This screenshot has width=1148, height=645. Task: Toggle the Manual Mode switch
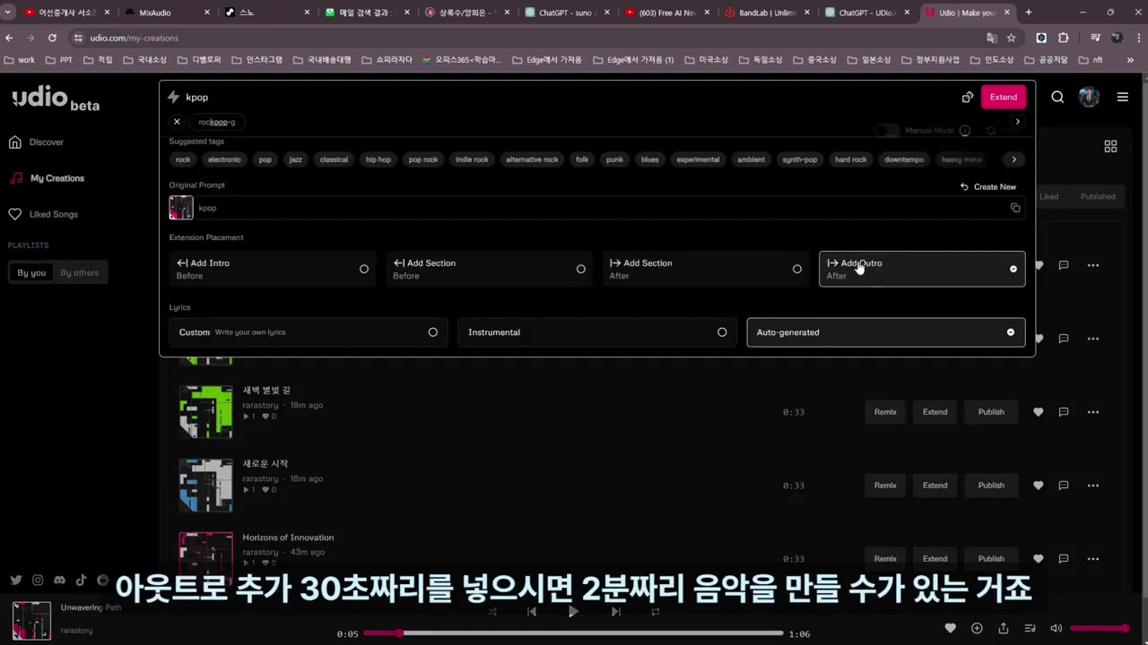887,131
